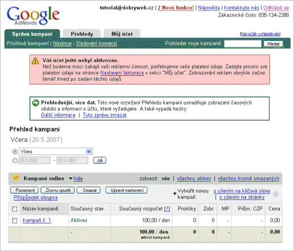This screenshot has width=294, height=251.
Task: Click the Jdi button
Action: 100,160
